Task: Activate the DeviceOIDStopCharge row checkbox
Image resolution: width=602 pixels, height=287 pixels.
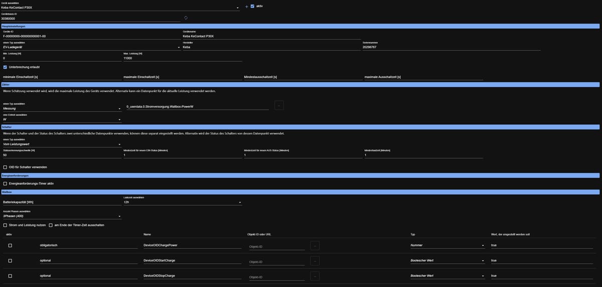Action: 10,276
